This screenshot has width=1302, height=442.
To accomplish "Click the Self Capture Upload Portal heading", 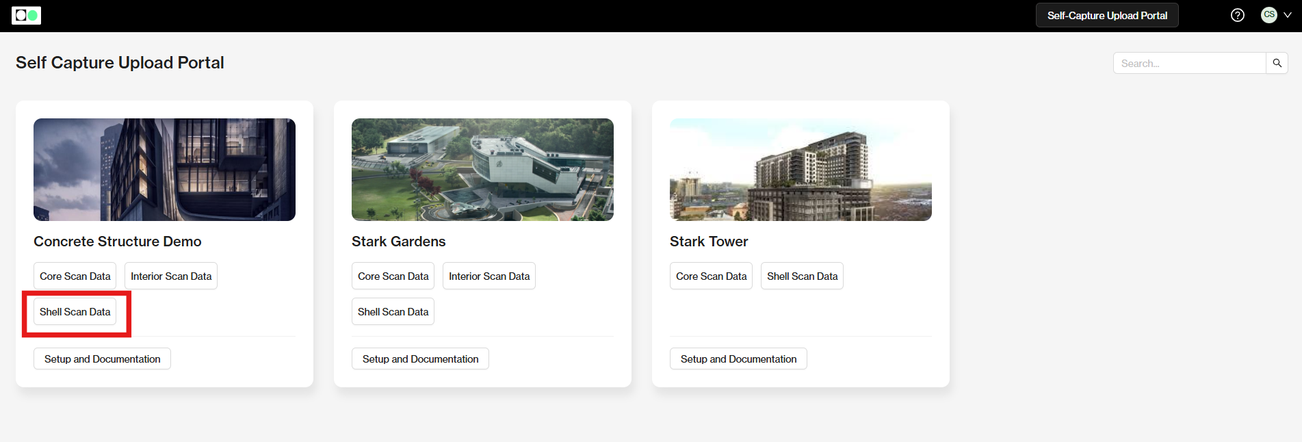I will [120, 62].
